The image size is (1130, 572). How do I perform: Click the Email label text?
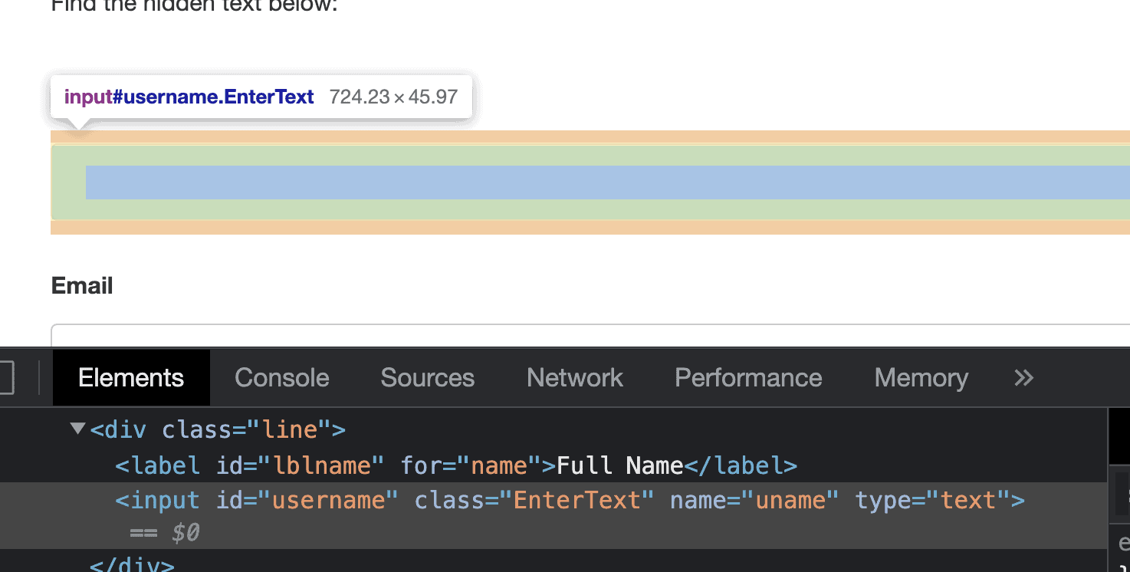[81, 284]
